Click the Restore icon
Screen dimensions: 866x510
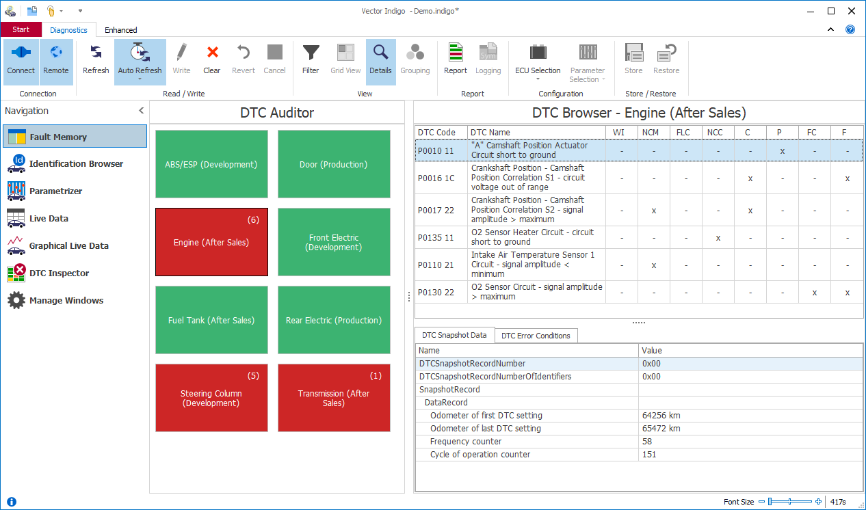pyautogui.click(x=666, y=53)
